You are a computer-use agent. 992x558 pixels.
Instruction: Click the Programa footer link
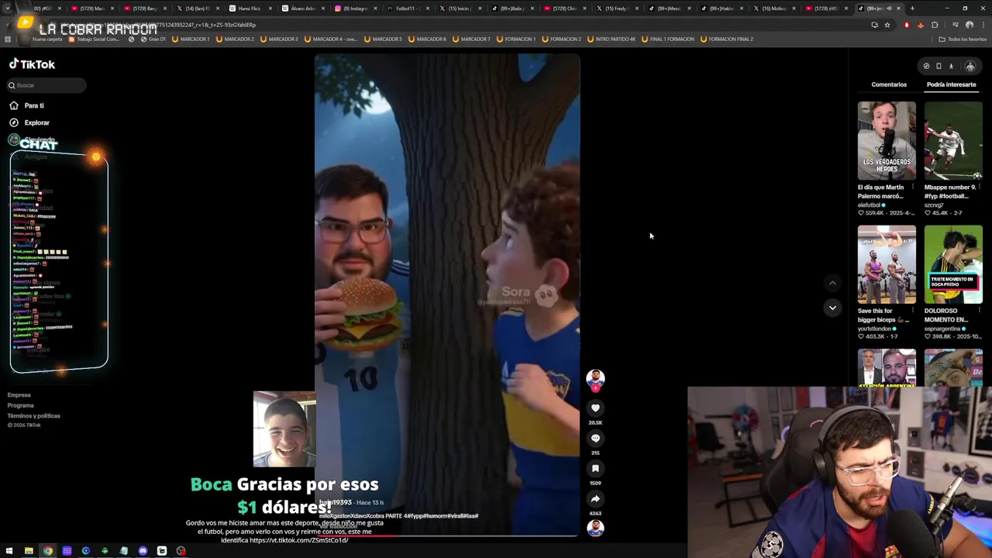tap(20, 405)
